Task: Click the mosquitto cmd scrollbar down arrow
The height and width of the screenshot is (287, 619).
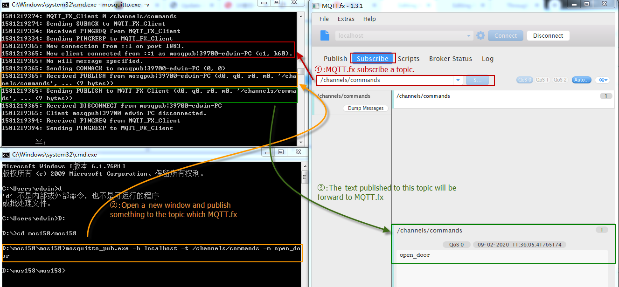Action: click(x=301, y=143)
